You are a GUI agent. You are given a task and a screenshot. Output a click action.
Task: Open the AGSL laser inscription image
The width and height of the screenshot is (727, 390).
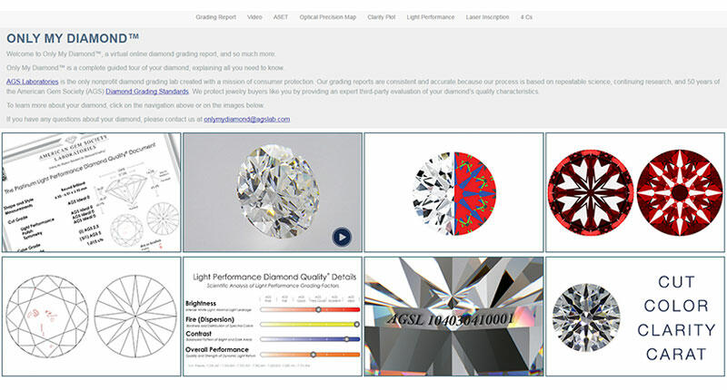(453, 317)
